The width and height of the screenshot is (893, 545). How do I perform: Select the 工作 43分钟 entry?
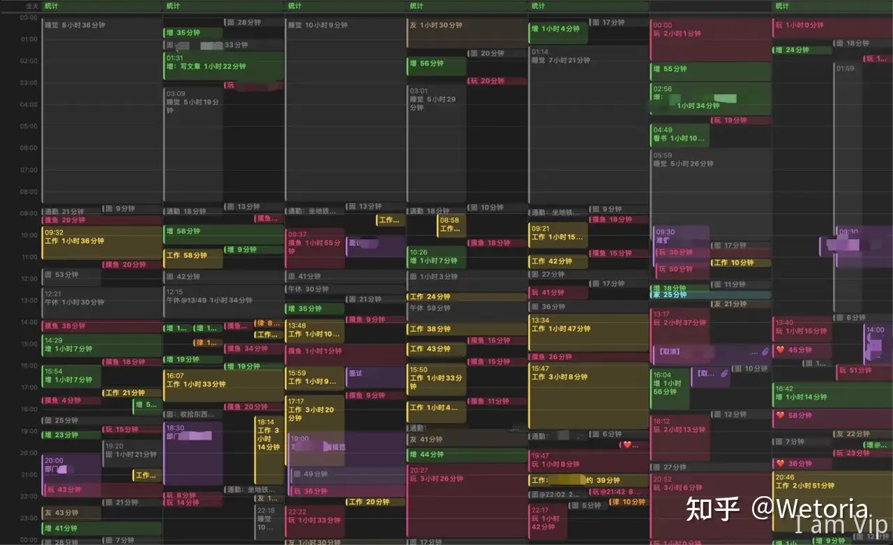pos(437,349)
